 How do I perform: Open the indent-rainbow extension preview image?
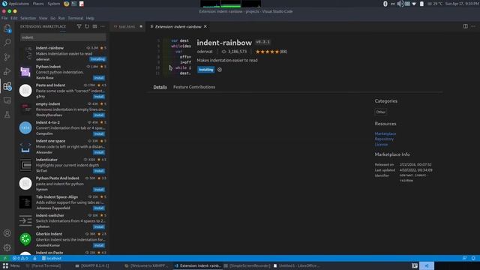(173, 57)
